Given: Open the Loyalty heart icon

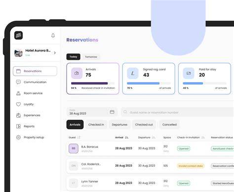Looking at the screenshot, I should pyautogui.click(x=18, y=104).
